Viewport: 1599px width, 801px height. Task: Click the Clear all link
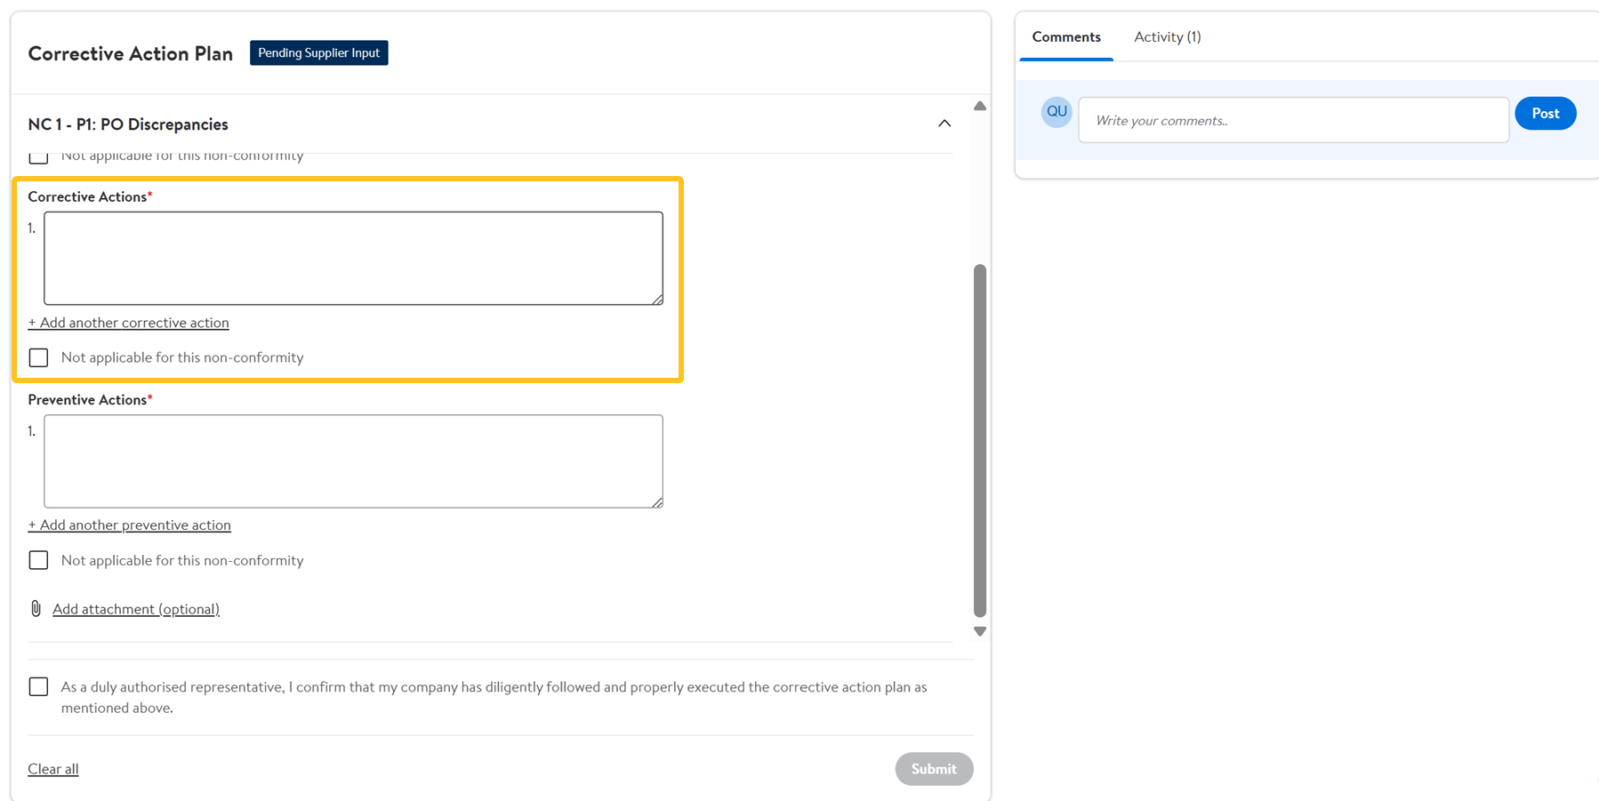pyautogui.click(x=53, y=769)
